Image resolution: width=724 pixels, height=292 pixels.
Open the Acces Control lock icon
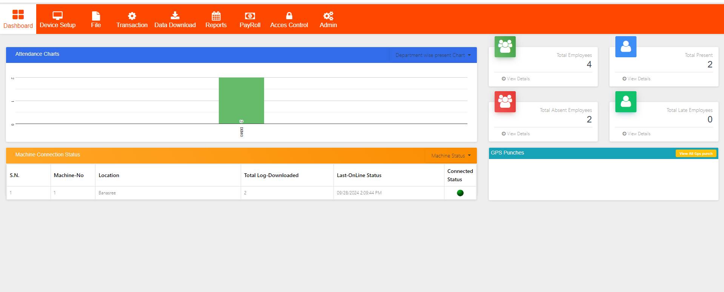pyautogui.click(x=289, y=15)
